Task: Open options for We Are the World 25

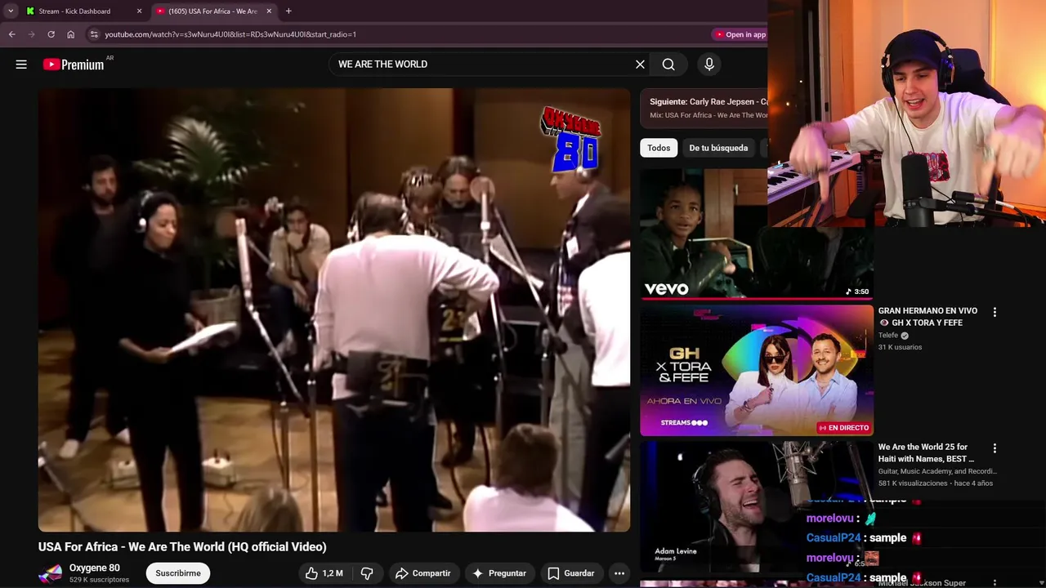Action: tap(995, 448)
